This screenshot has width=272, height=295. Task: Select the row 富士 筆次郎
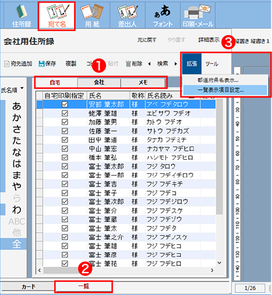[x=126, y=201]
